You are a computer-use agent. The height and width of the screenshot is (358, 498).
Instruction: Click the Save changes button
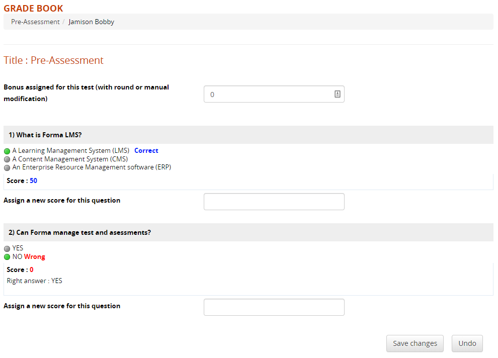[414, 343]
